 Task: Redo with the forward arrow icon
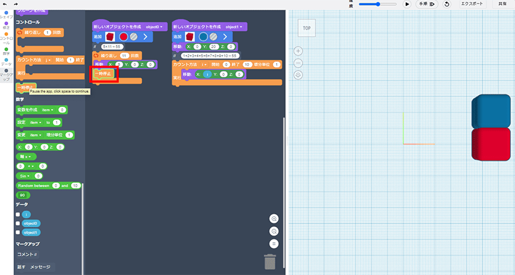16,4
